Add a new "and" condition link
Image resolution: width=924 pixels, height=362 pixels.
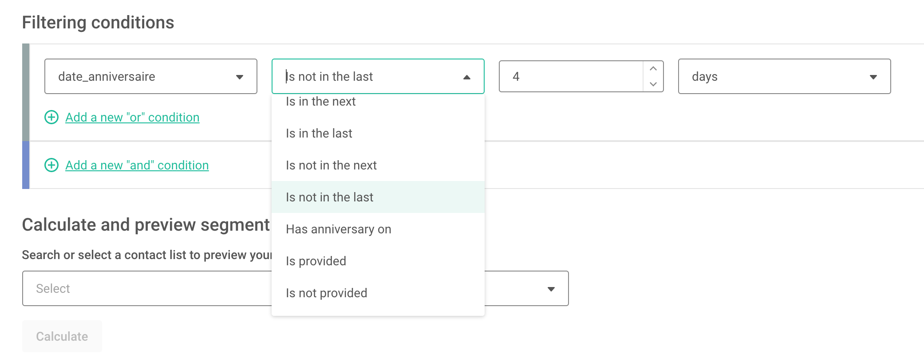click(137, 165)
